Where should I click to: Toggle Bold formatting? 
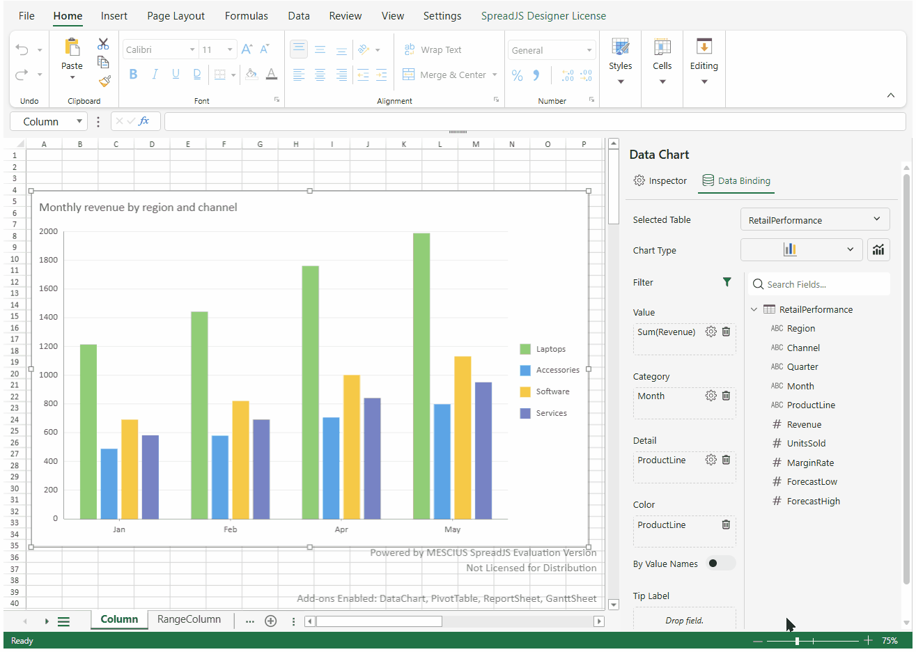click(x=133, y=74)
